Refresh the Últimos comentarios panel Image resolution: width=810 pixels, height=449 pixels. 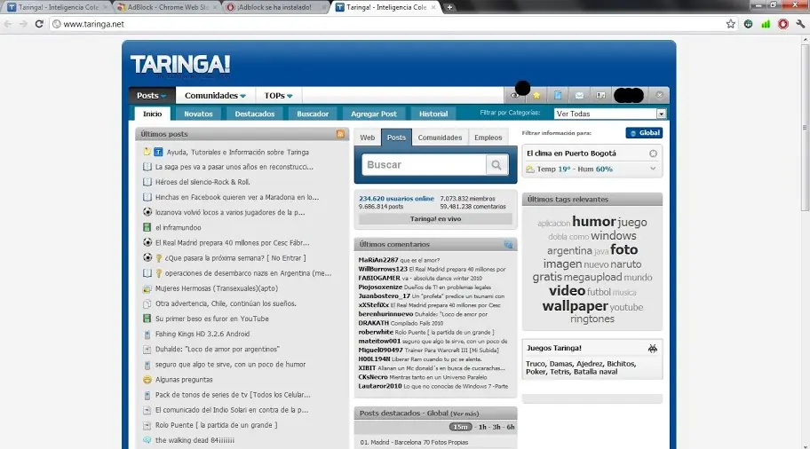(508, 245)
